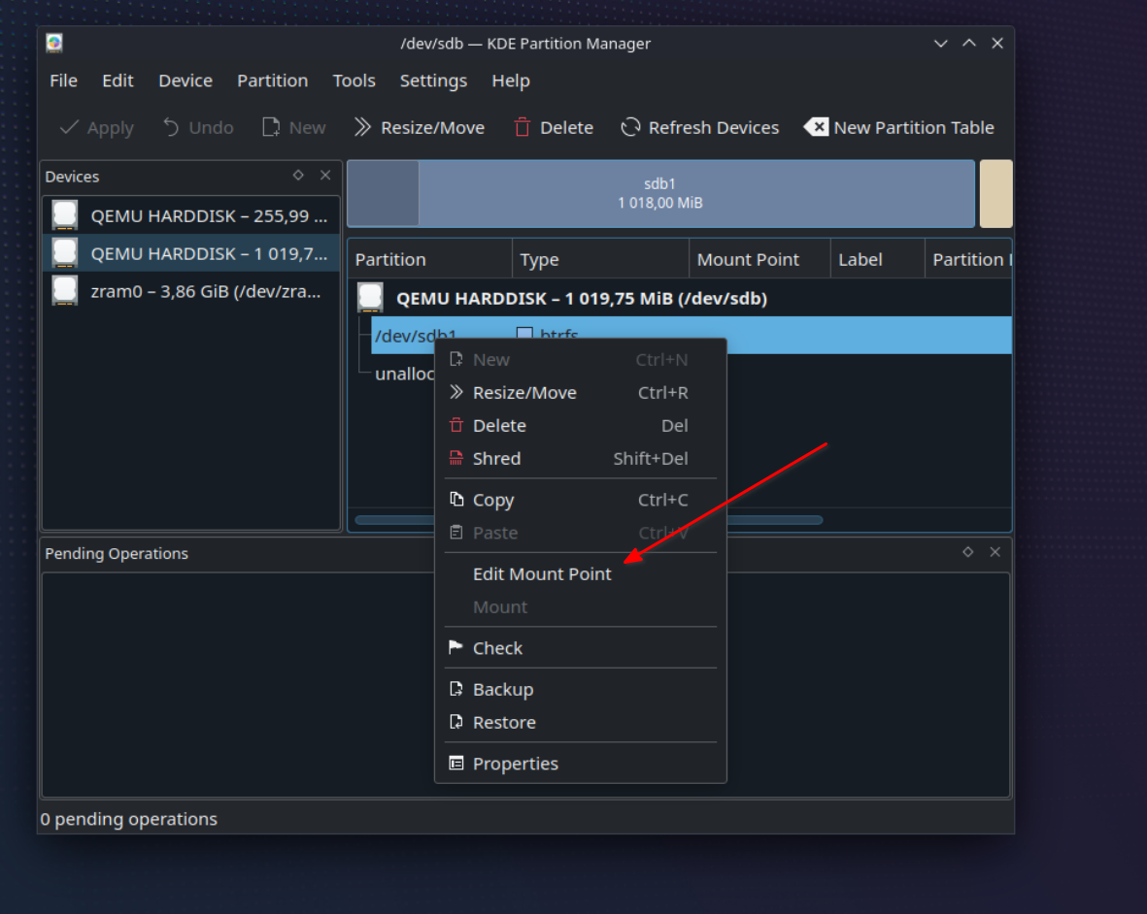Click the horizontal scrollbar under partition table

point(589,520)
